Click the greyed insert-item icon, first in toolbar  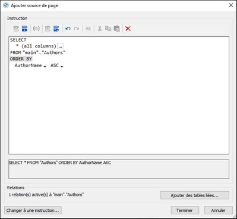click(16, 28)
